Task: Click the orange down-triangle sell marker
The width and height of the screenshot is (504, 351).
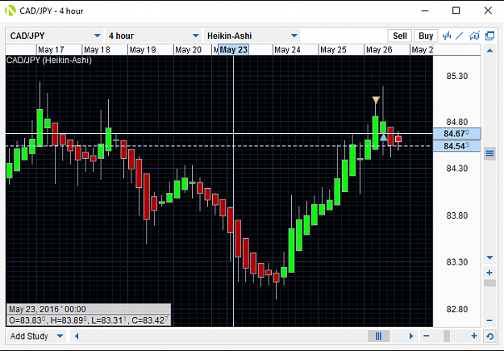Action: pyautogui.click(x=376, y=100)
